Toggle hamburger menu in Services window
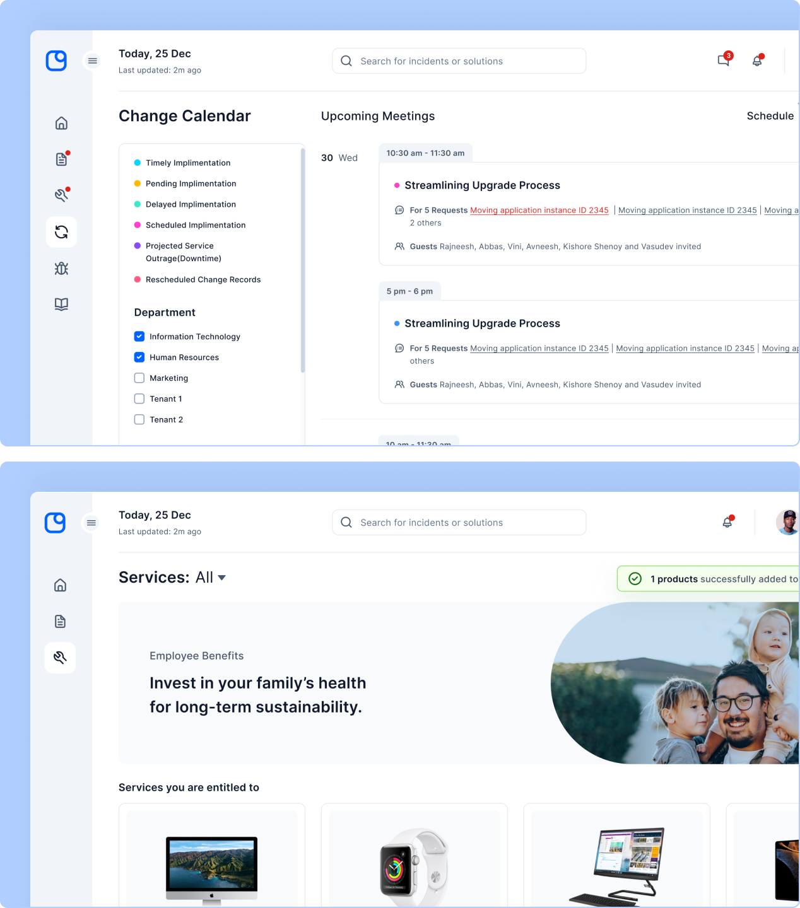The height and width of the screenshot is (908, 800). pyautogui.click(x=91, y=523)
